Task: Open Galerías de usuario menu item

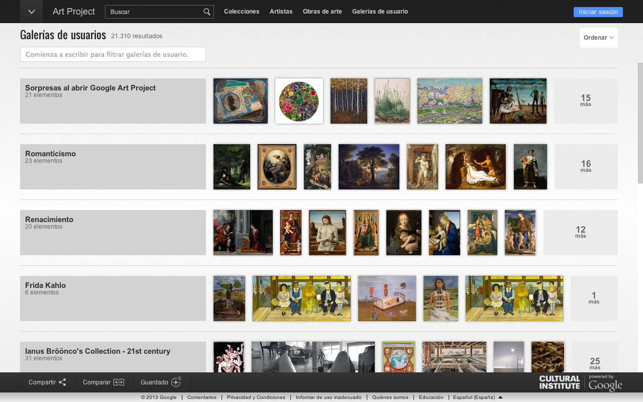Action: [x=380, y=12]
